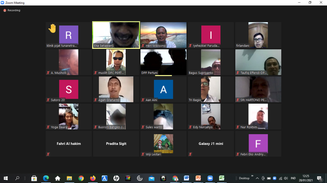Open Microsoft Edge in the taskbar
The height and width of the screenshot is (183, 327).
[x=46, y=178]
